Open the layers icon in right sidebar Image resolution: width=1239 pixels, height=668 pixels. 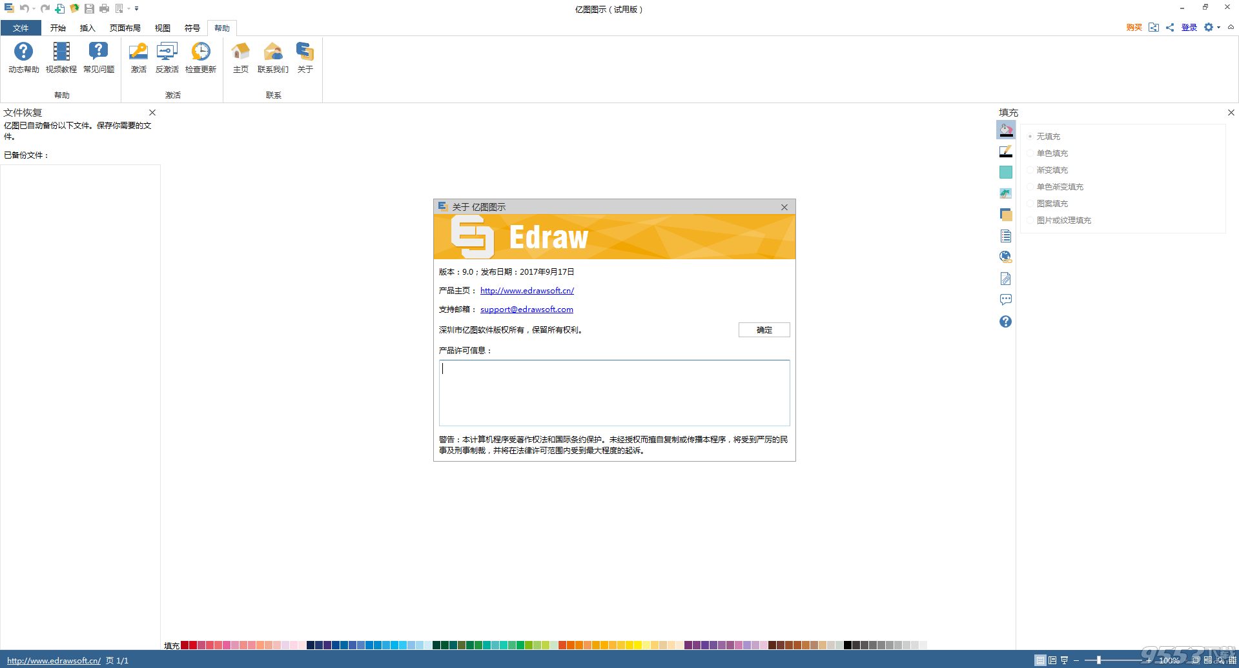[x=1006, y=215]
